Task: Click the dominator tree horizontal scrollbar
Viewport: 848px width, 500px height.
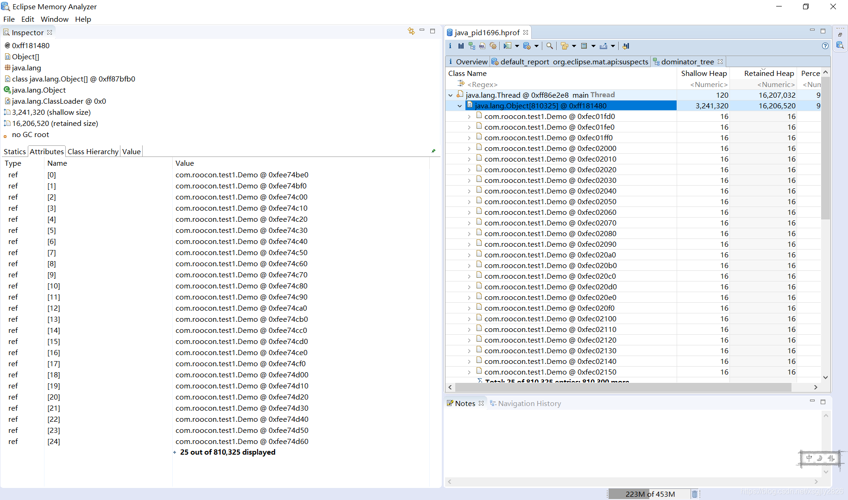Action: tap(623, 387)
